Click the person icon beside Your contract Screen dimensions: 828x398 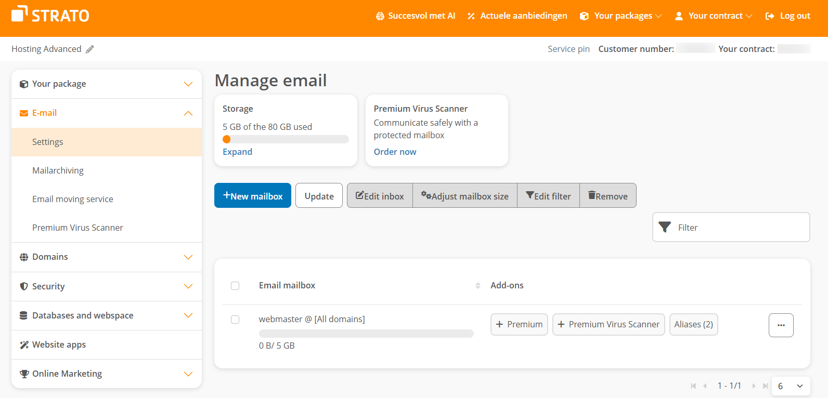[x=679, y=16]
